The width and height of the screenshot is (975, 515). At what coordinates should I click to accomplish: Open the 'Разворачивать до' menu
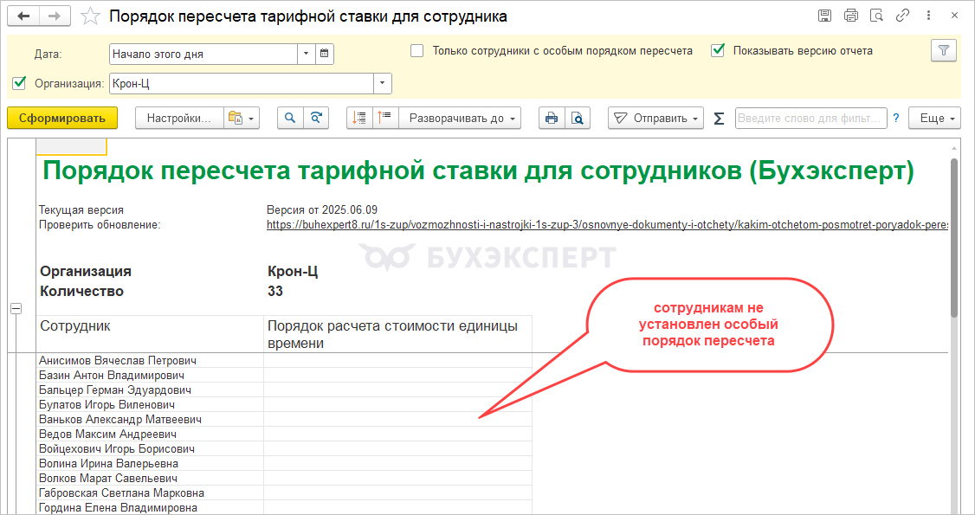pos(464,119)
